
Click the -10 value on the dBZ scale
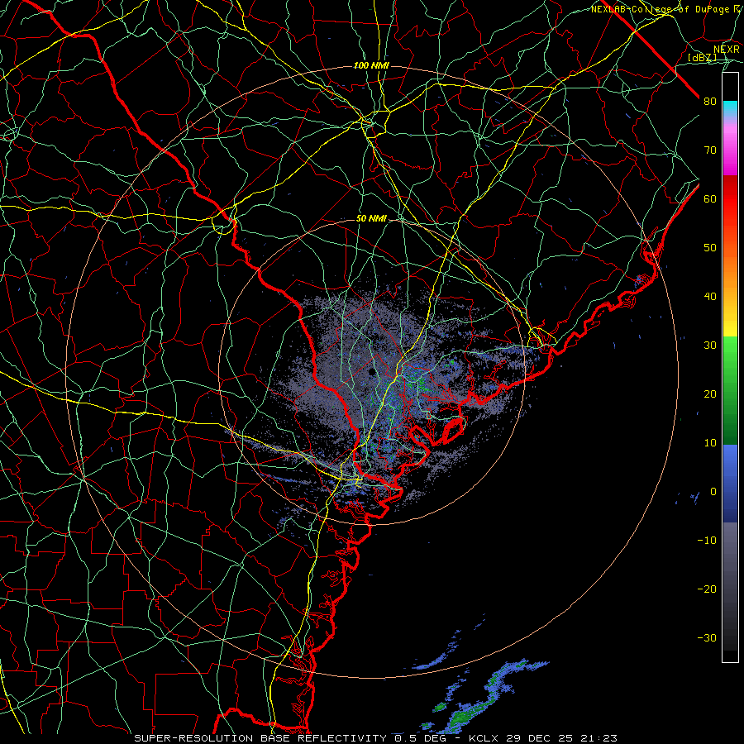(x=707, y=541)
